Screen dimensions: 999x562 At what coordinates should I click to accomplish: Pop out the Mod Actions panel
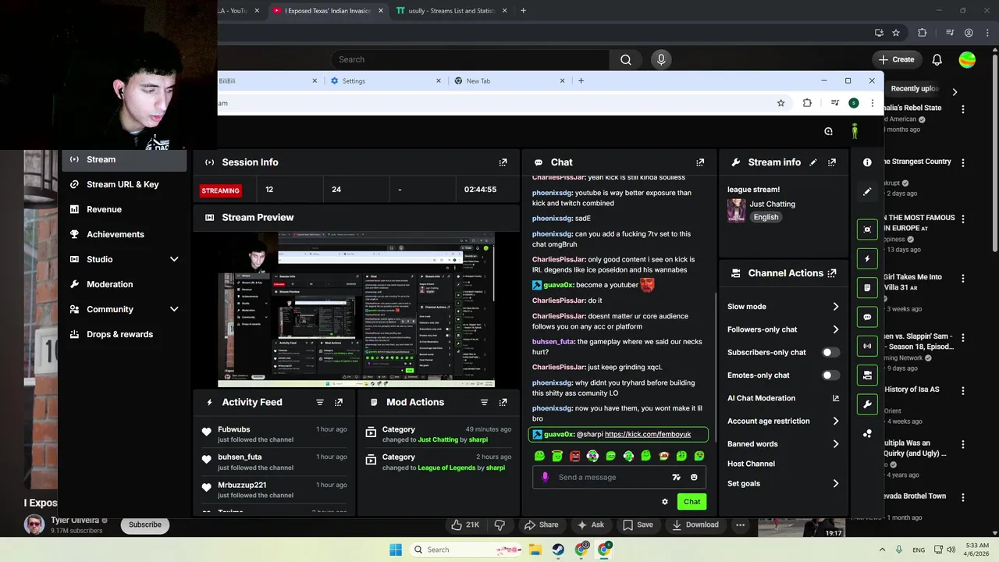(x=503, y=402)
